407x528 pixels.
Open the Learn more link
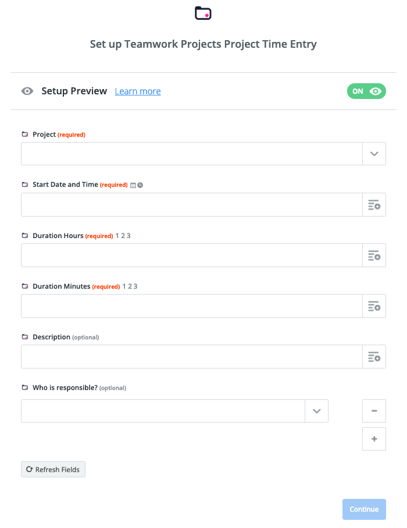138,91
